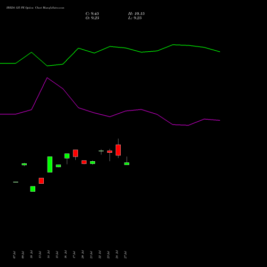Viewport: 267px width, 267px height.
Task: Click the IREDA 125 PE option chart title
Action: coord(35,8)
